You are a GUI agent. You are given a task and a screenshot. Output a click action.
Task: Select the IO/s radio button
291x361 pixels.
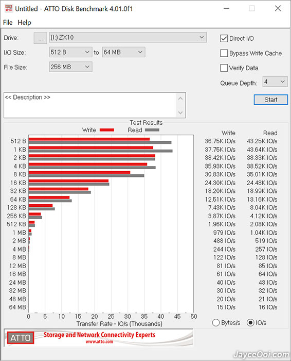coord(250,322)
